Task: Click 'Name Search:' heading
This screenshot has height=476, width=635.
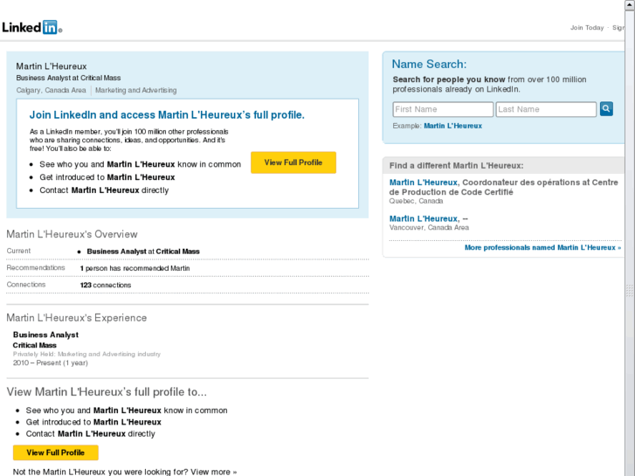Action: 429,64
